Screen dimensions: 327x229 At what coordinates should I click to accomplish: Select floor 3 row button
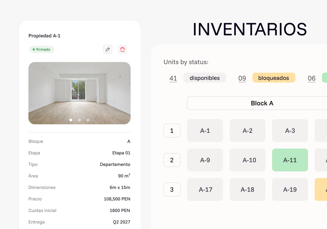pyautogui.click(x=172, y=189)
